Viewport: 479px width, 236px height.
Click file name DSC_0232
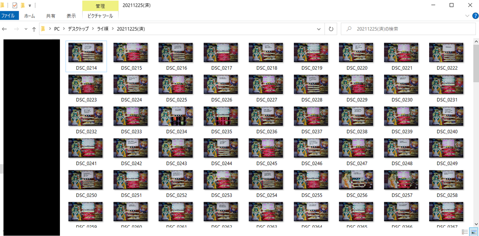click(86, 132)
